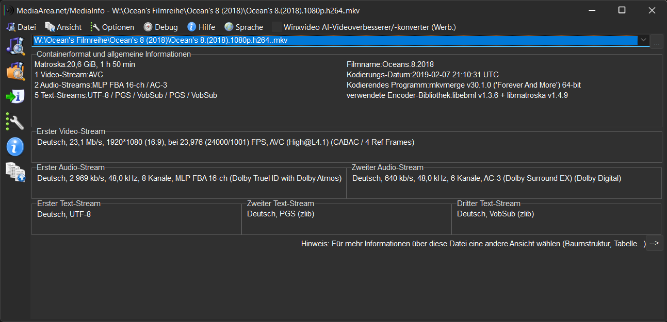
Task: Click the 'Deutsch, 23,1 Mb/s, 1920*1080' video line
Action: click(x=225, y=142)
